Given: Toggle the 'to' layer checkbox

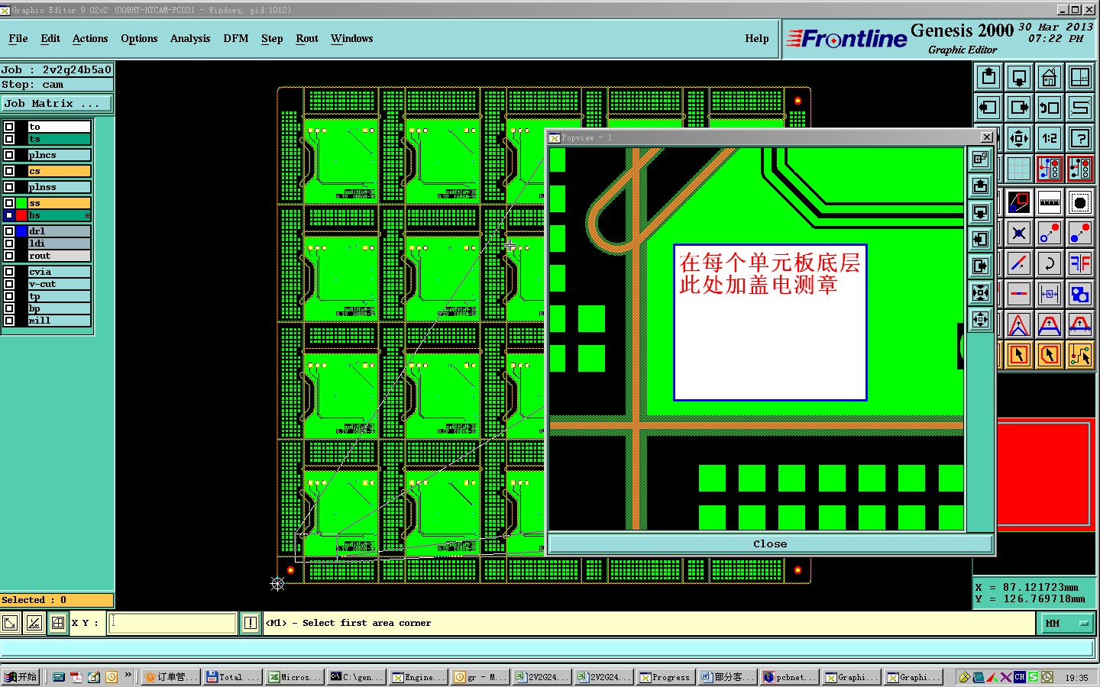Looking at the screenshot, I should [9, 127].
